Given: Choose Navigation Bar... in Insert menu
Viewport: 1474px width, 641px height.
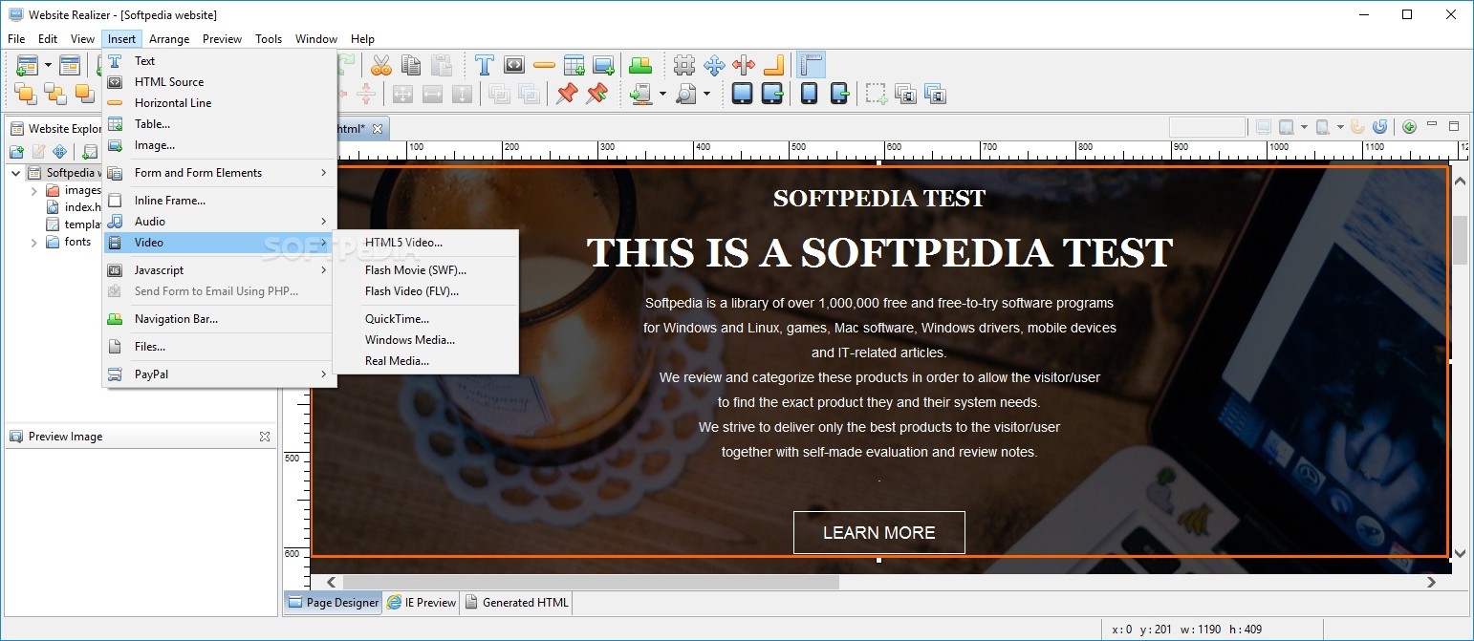Looking at the screenshot, I should [x=220, y=319].
